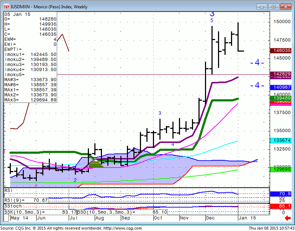
Task: Click the Imoku4= 130913.50 row
Action: [x=30, y=70]
